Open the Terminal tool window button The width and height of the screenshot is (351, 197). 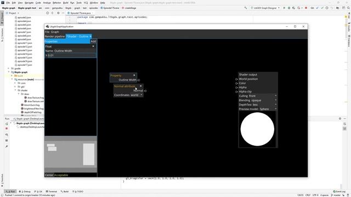(x=52, y=192)
